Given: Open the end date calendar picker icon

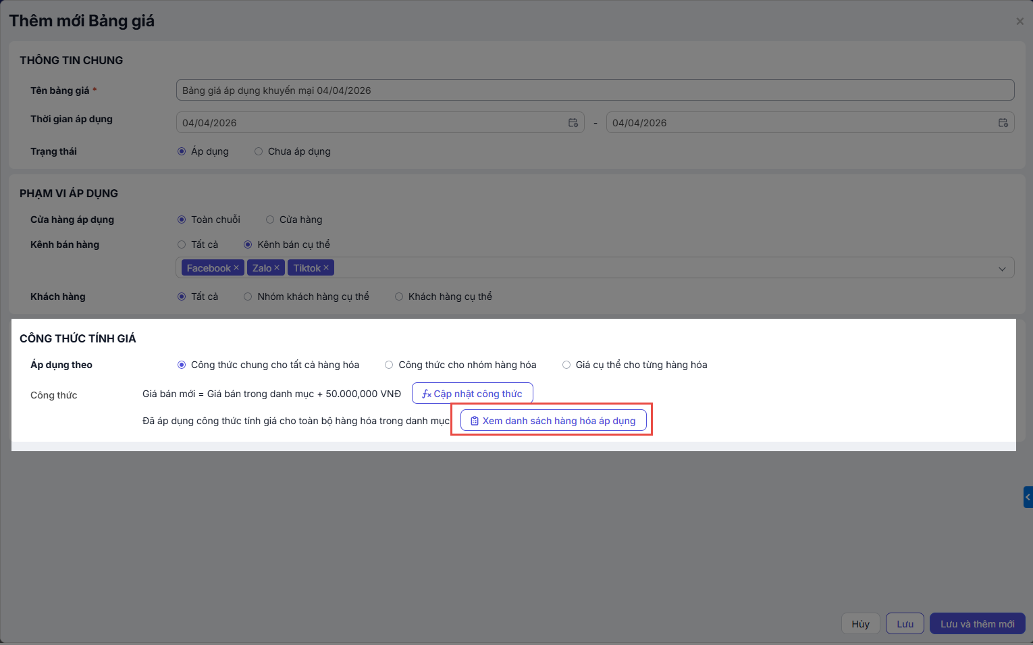Looking at the screenshot, I should (1003, 123).
